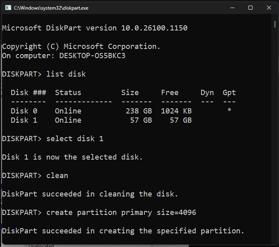Minimize the diskpart.exe window
The width and height of the screenshot is (279, 247).
[x=232, y=8]
